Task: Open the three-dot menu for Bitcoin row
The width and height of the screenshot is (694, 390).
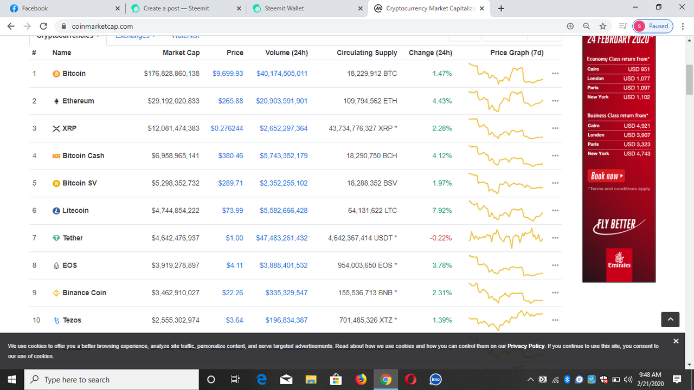Action: coord(555,74)
